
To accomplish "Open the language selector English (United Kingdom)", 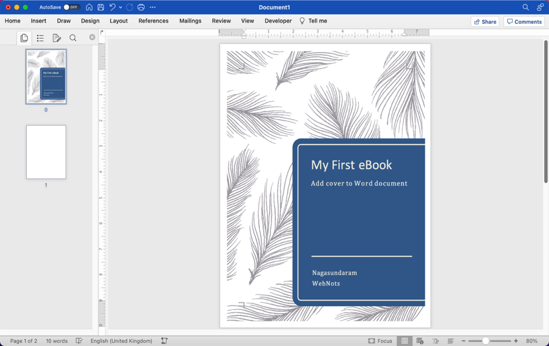I will pos(121,341).
